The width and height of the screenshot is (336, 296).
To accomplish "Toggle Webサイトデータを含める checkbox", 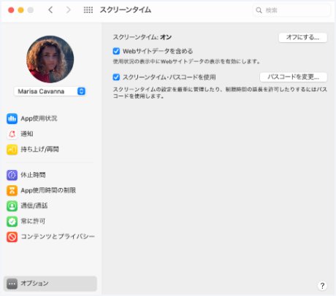I will click(116, 51).
